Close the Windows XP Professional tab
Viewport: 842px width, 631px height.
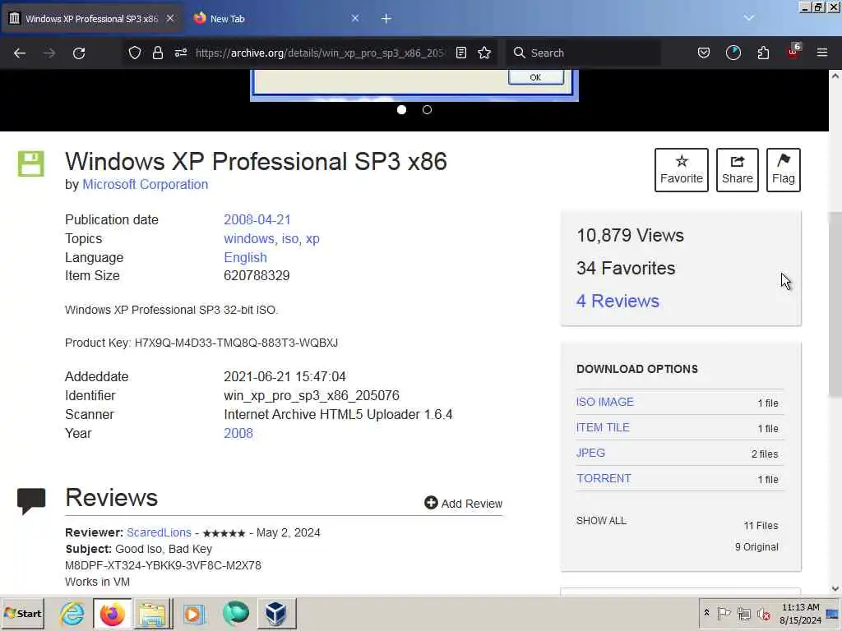tap(169, 18)
